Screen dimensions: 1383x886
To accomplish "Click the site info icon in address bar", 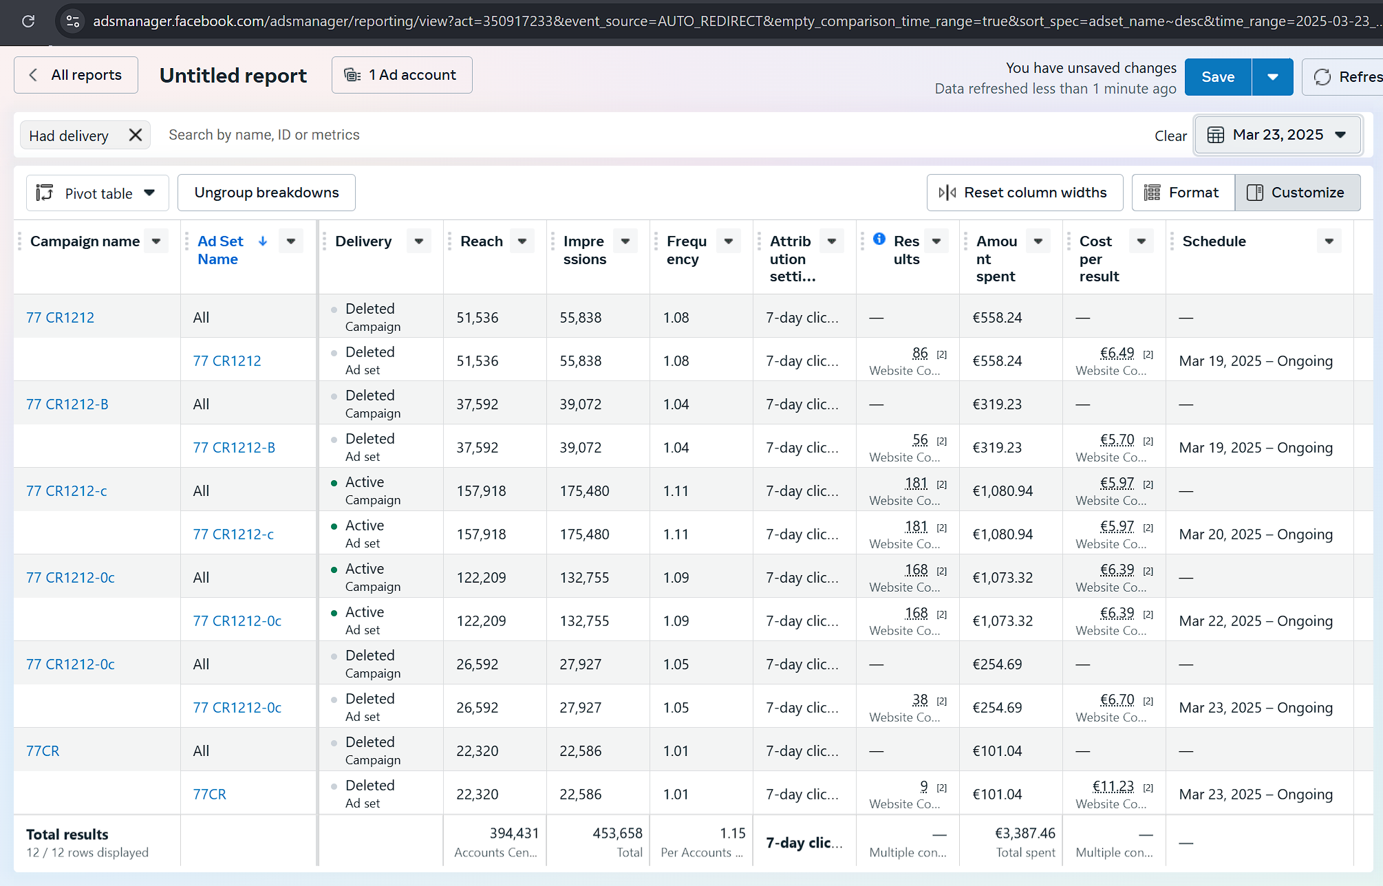I will tap(72, 21).
